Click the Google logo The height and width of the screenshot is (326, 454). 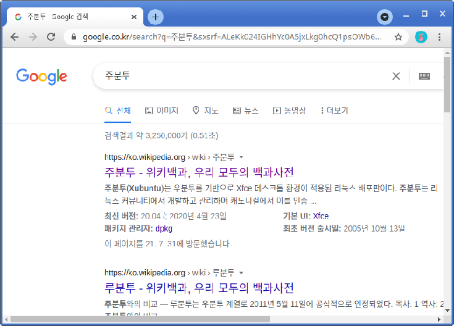coord(42,77)
